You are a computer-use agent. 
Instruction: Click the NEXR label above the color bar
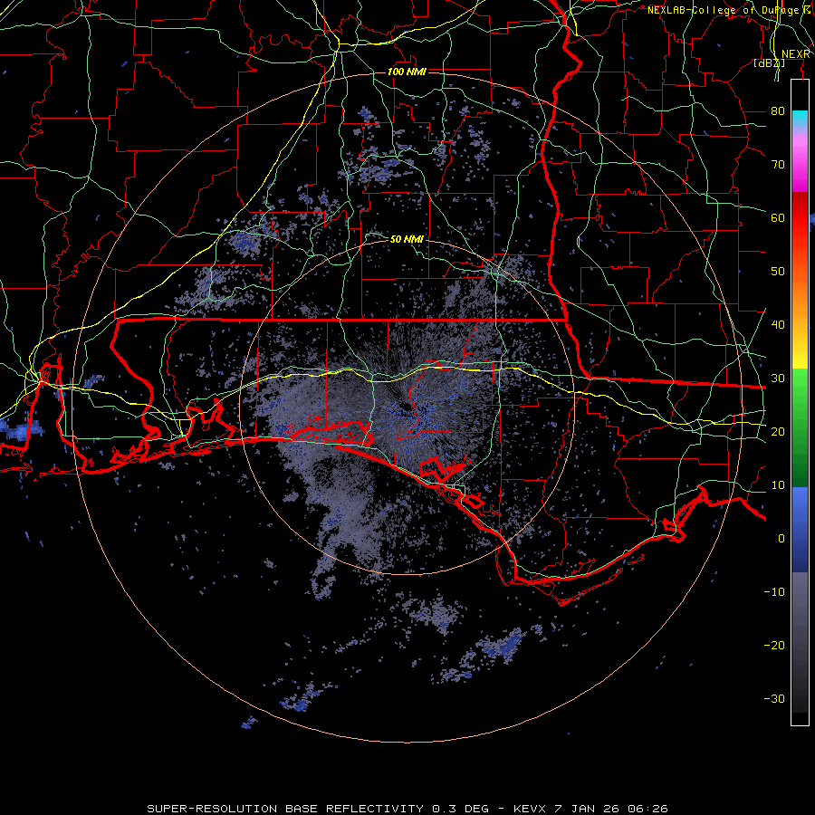(x=795, y=54)
